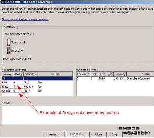Select the Oracle array row
The image size is (154, 138).
37,91
